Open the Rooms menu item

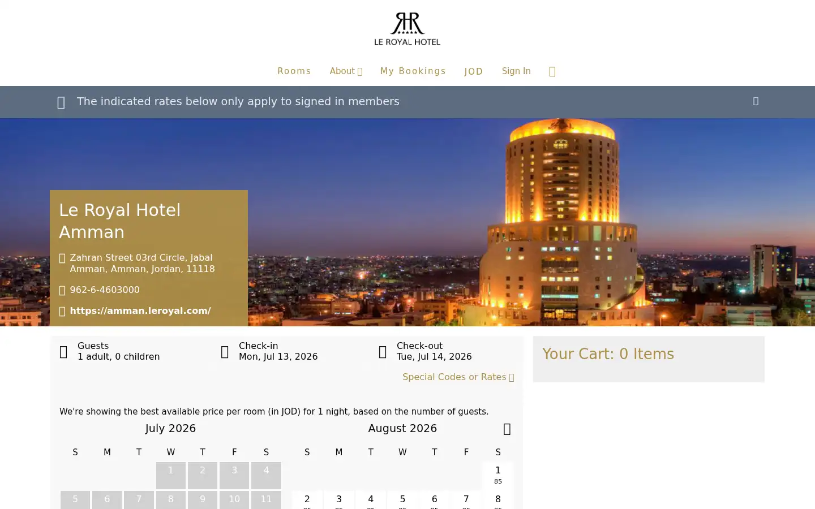click(294, 71)
